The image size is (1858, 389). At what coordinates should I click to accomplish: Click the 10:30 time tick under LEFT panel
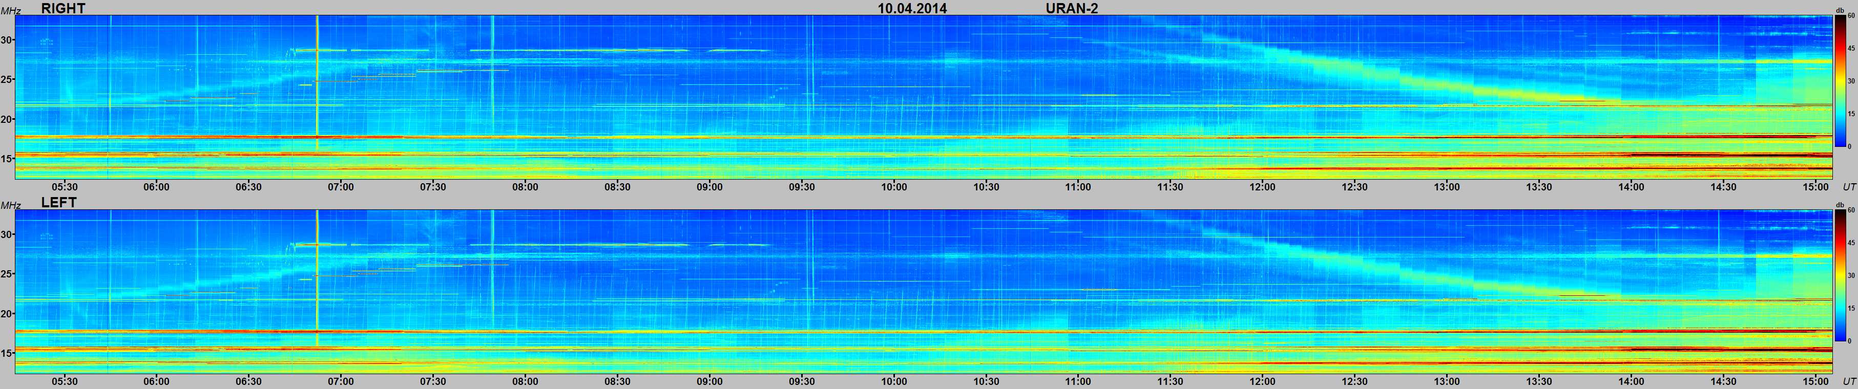(x=987, y=381)
